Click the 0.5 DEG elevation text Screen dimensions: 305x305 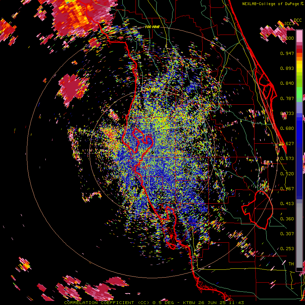[x=163, y=303]
